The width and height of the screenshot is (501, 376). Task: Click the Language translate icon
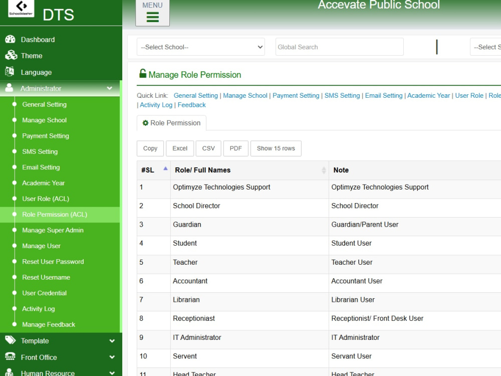tap(10, 71)
